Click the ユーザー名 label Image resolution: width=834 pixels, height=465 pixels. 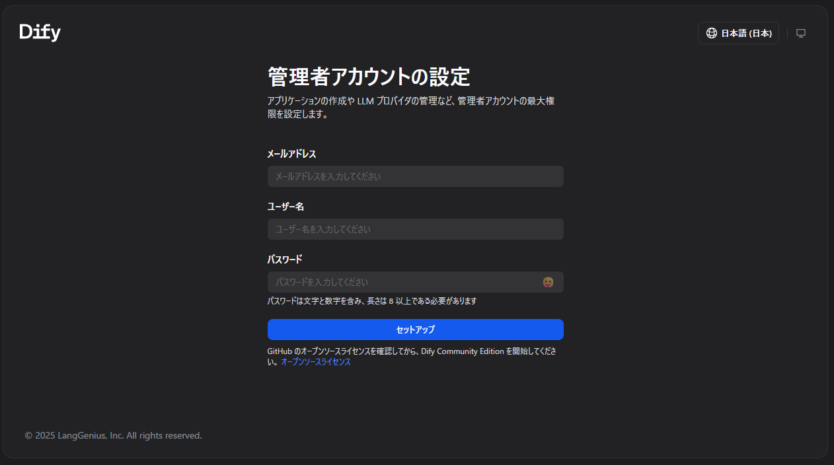(285, 207)
